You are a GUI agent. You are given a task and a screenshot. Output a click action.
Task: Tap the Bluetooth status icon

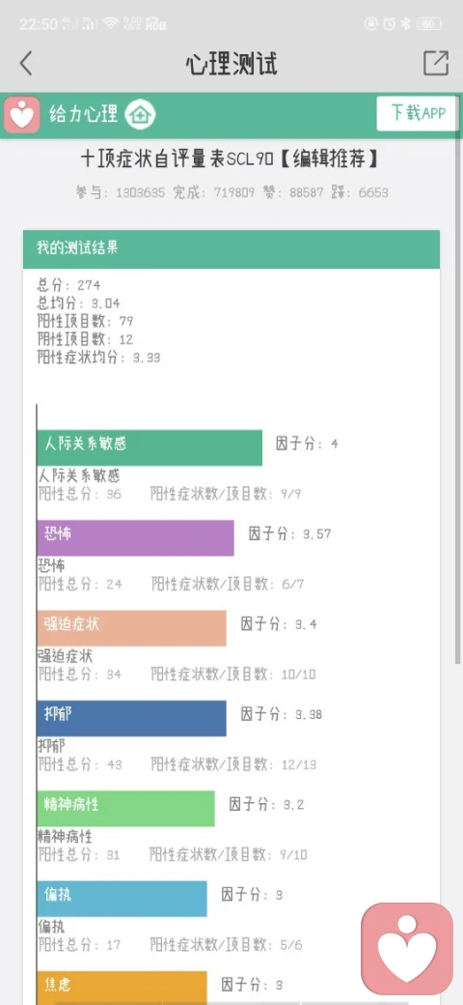coord(405,24)
